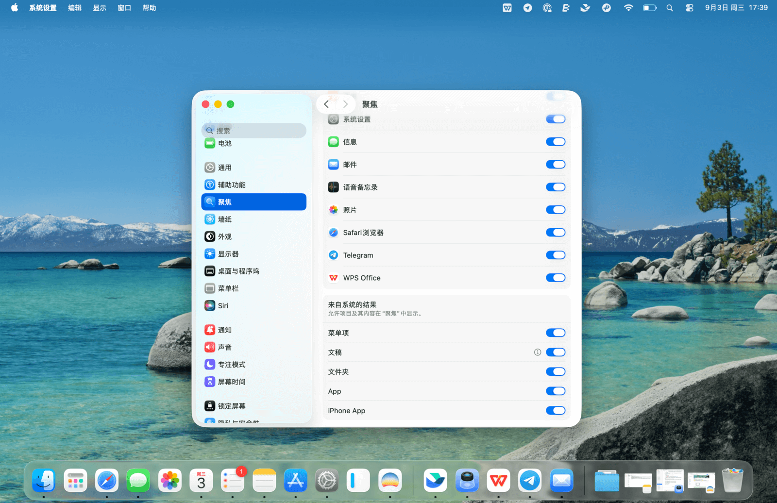
Task: Select the Siri item in sidebar
Action: click(x=223, y=306)
